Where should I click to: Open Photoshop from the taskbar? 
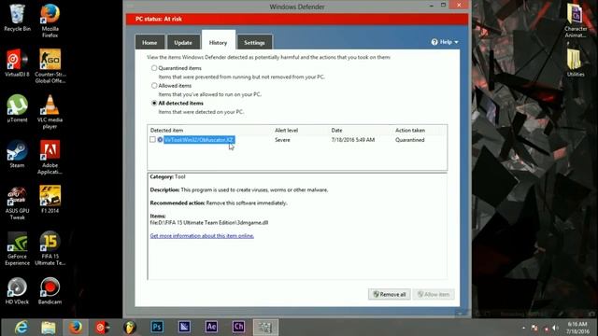click(x=157, y=327)
